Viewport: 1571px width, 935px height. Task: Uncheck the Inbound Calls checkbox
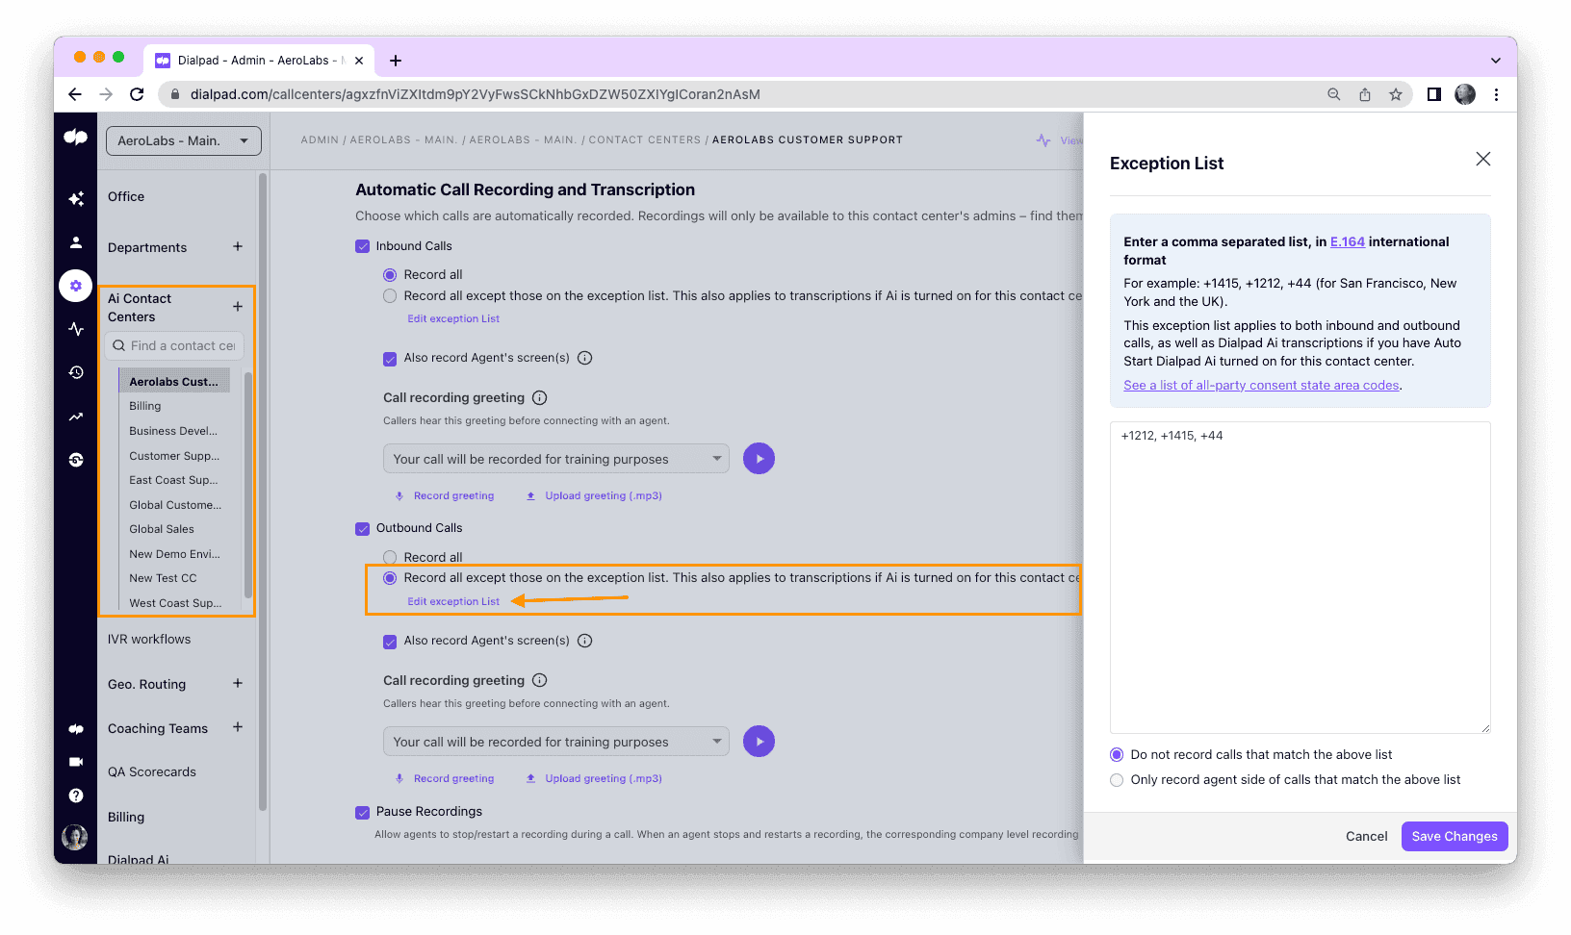[x=363, y=246]
